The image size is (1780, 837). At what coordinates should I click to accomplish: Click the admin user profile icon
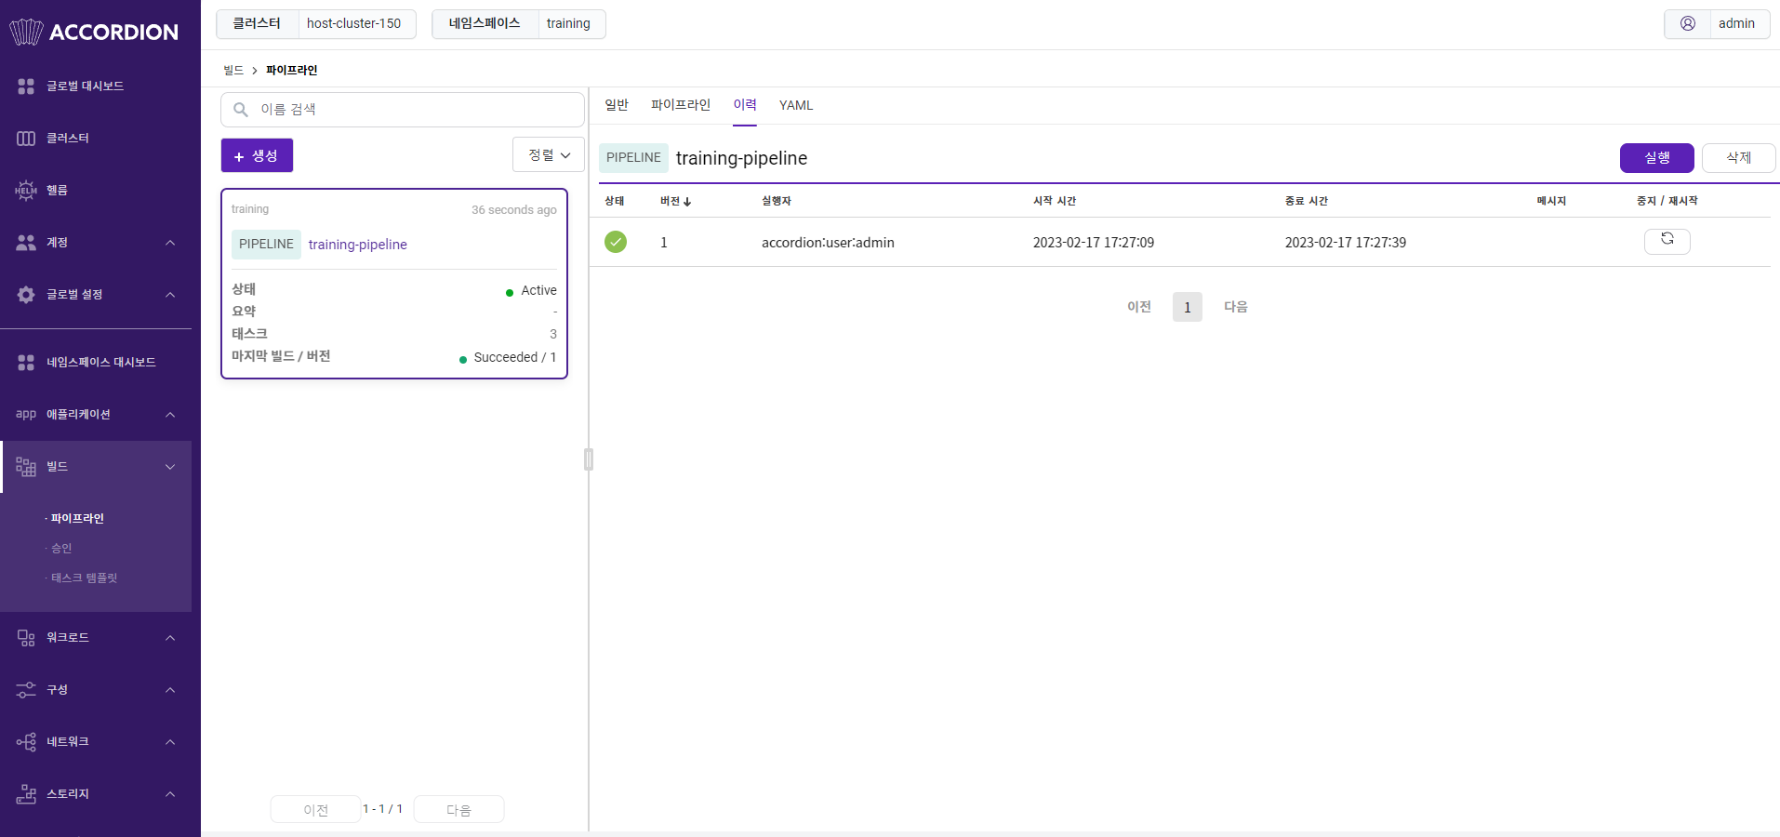click(x=1688, y=24)
